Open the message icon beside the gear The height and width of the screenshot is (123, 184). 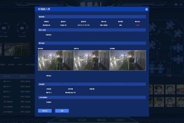tap(176, 4)
